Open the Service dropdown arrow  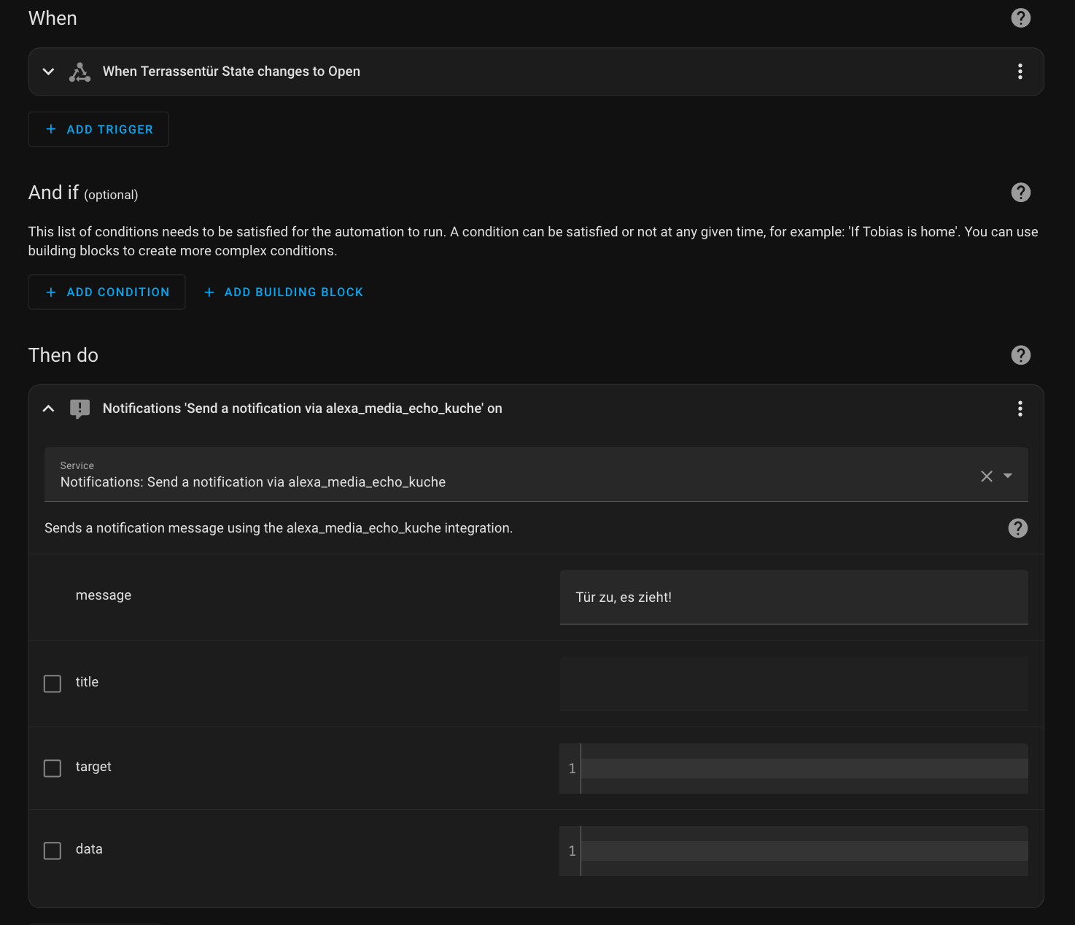[1008, 476]
